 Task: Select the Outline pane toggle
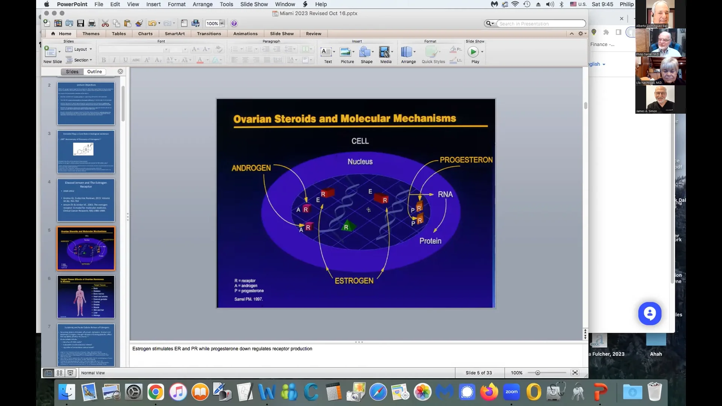94,71
